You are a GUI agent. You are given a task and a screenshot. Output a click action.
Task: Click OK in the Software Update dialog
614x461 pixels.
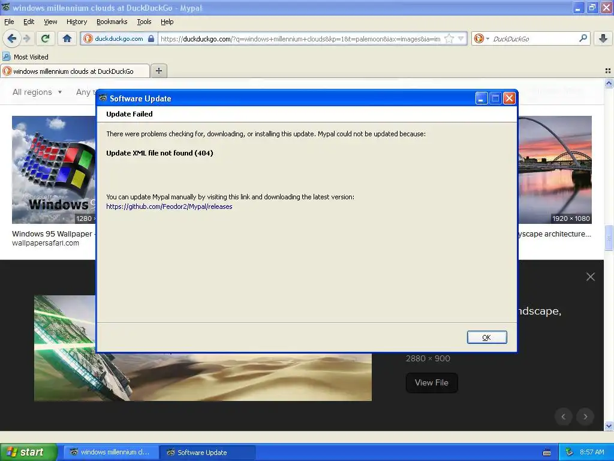[x=487, y=337]
